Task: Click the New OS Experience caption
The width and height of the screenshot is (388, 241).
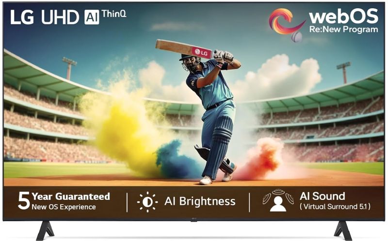Action: click(x=64, y=207)
